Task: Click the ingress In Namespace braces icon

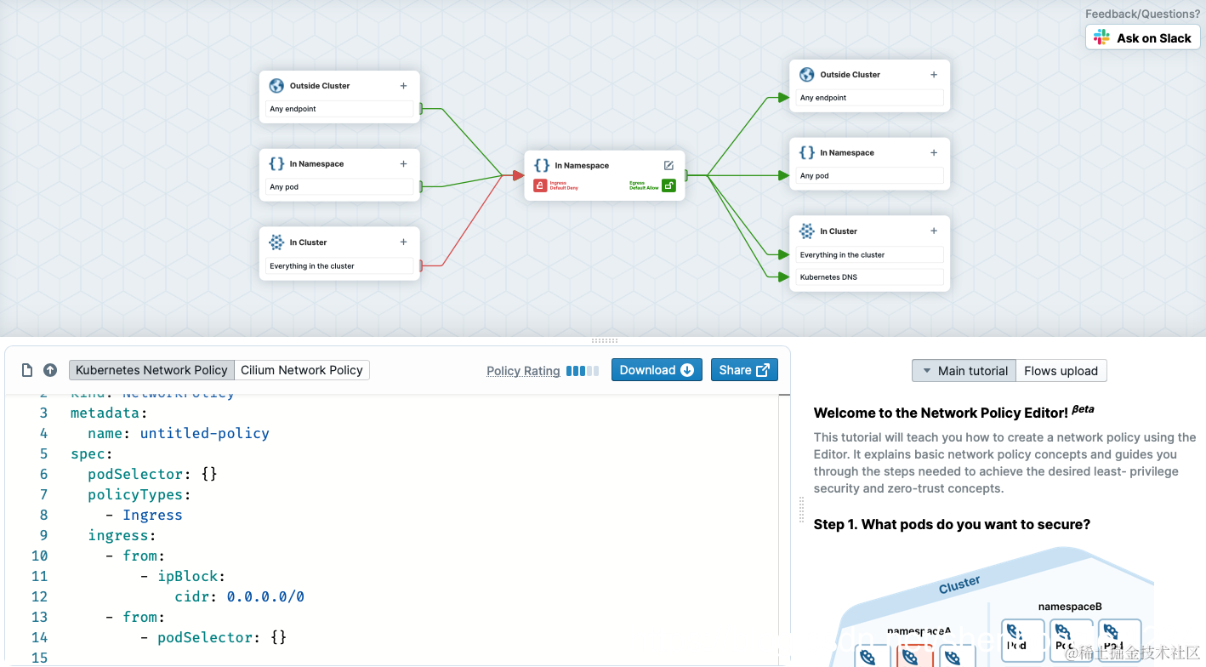Action: click(x=276, y=164)
